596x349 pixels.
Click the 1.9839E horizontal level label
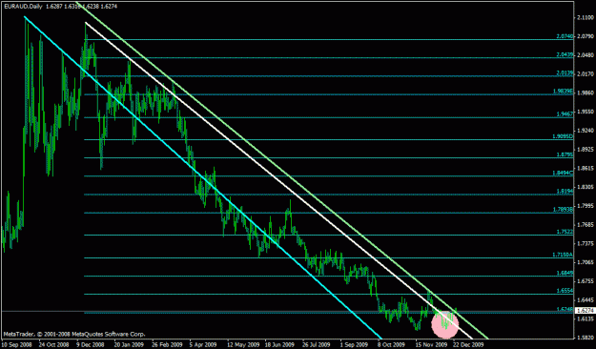pyautogui.click(x=563, y=92)
